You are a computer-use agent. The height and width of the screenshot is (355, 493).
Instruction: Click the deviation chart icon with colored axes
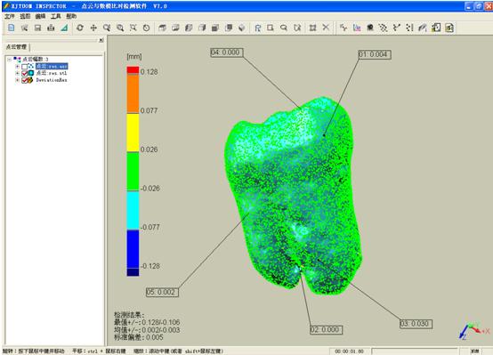coord(357,28)
